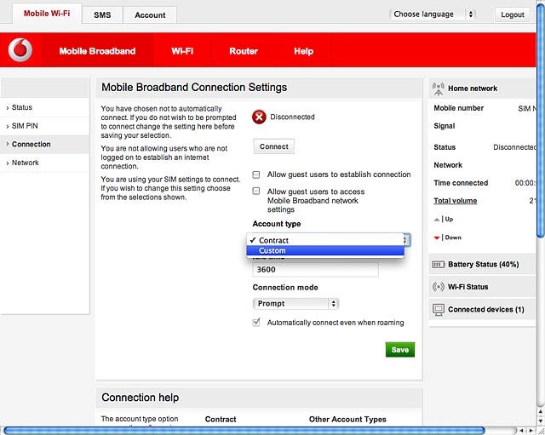Click the Home network antenna icon
This screenshot has width=545, height=435.
click(x=439, y=89)
